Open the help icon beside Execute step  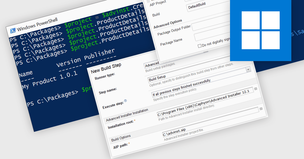pyautogui.click(x=125, y=101)
